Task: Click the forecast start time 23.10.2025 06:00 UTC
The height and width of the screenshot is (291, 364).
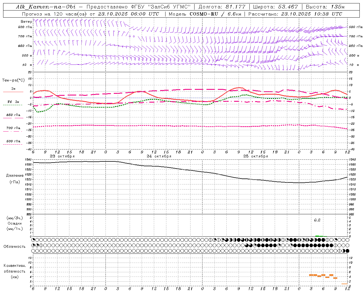Action: [x=128, y=14]
